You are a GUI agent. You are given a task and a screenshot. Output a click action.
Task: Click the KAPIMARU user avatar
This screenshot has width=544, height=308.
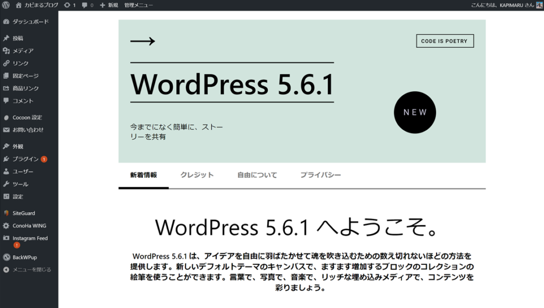pos(540,5)
